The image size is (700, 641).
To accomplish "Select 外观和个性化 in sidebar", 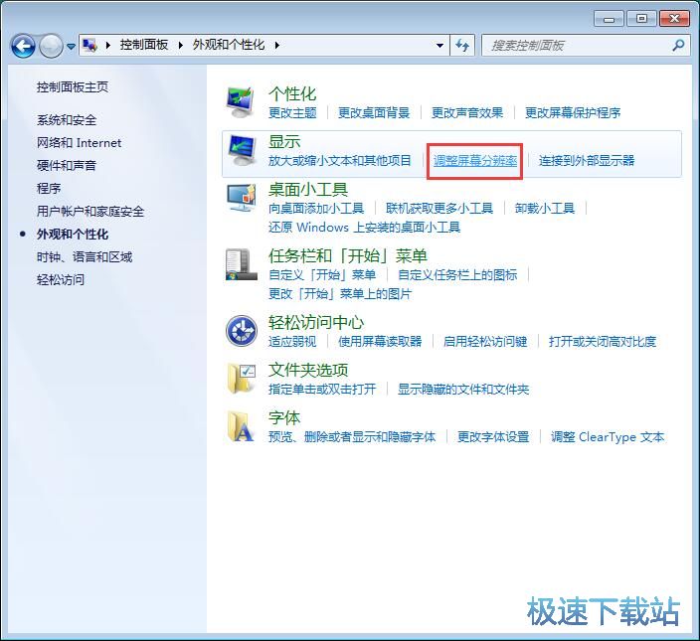I will 73,234.
